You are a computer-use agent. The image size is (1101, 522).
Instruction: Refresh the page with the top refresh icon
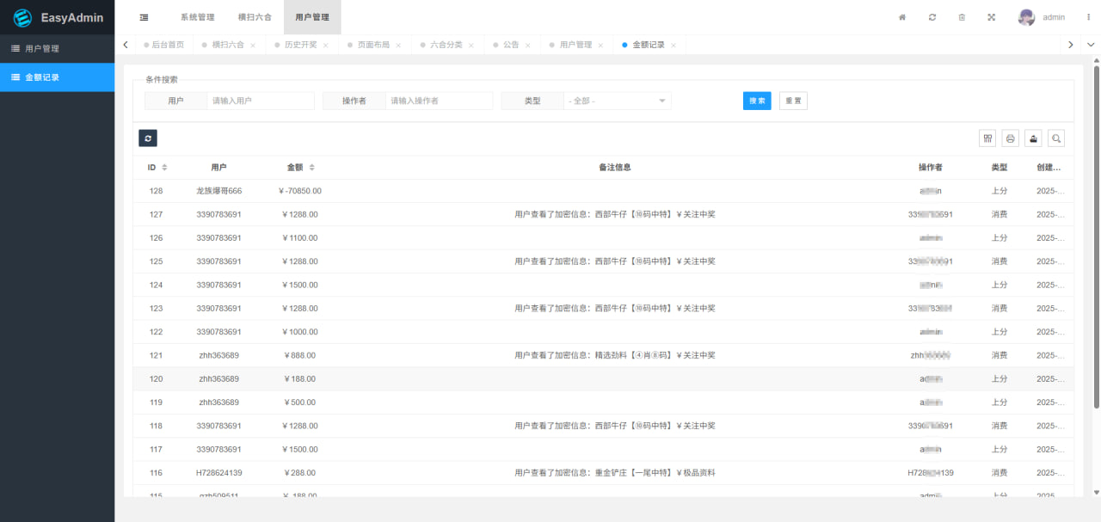[932, 17]
